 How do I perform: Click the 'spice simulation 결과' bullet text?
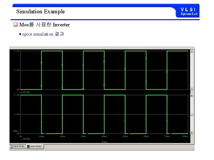point(43,34)
